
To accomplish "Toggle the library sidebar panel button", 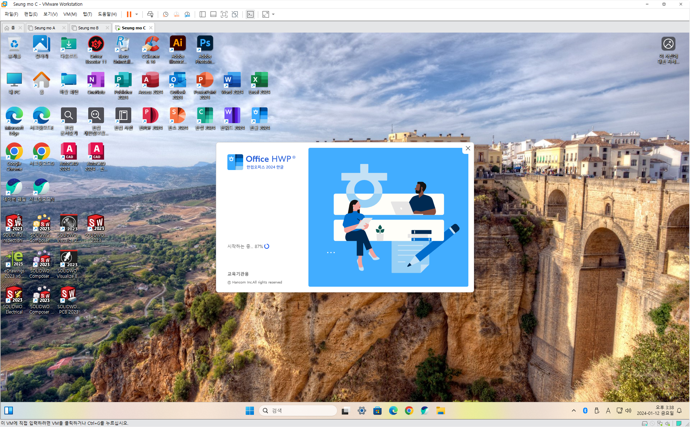I will pos(203,14).
